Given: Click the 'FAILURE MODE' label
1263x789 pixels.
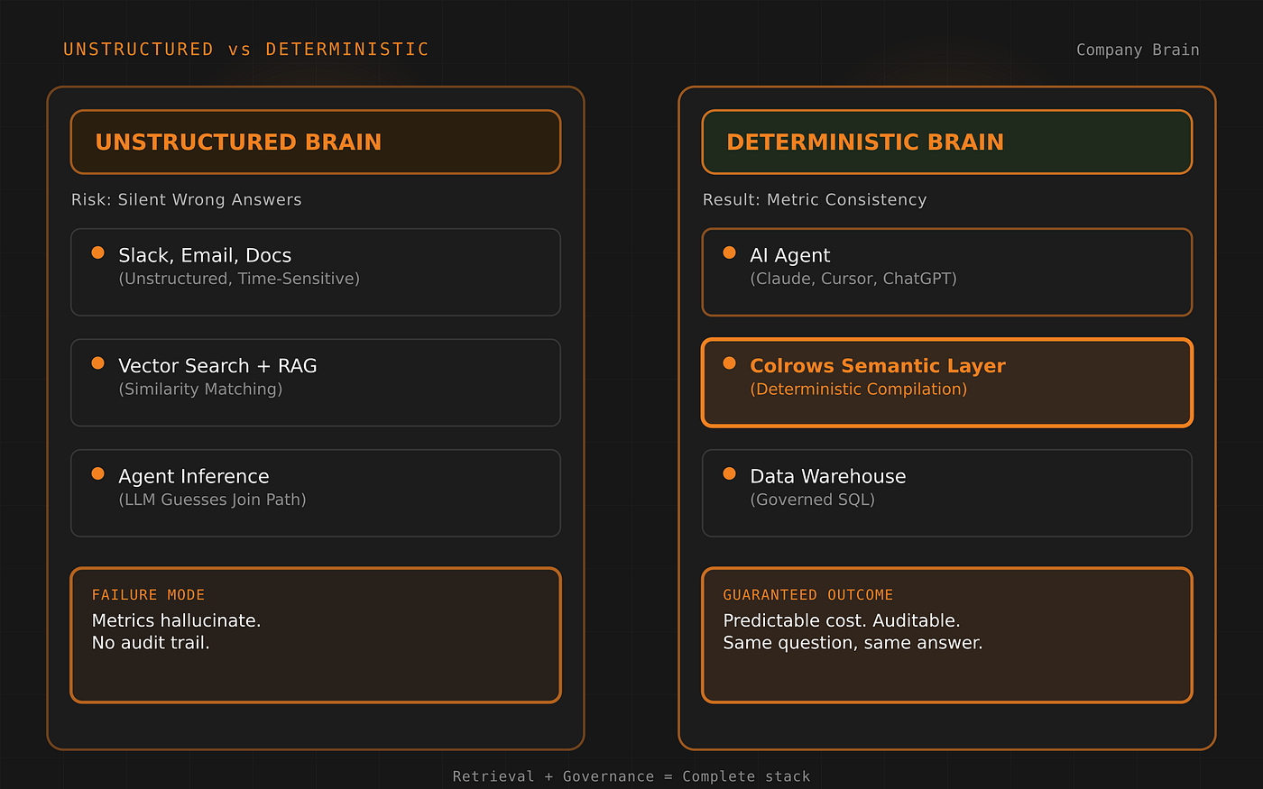Looking at the screenshot, I should point(148,595).
